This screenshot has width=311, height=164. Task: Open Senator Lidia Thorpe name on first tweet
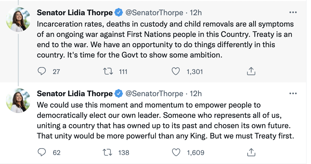[75, 12]
